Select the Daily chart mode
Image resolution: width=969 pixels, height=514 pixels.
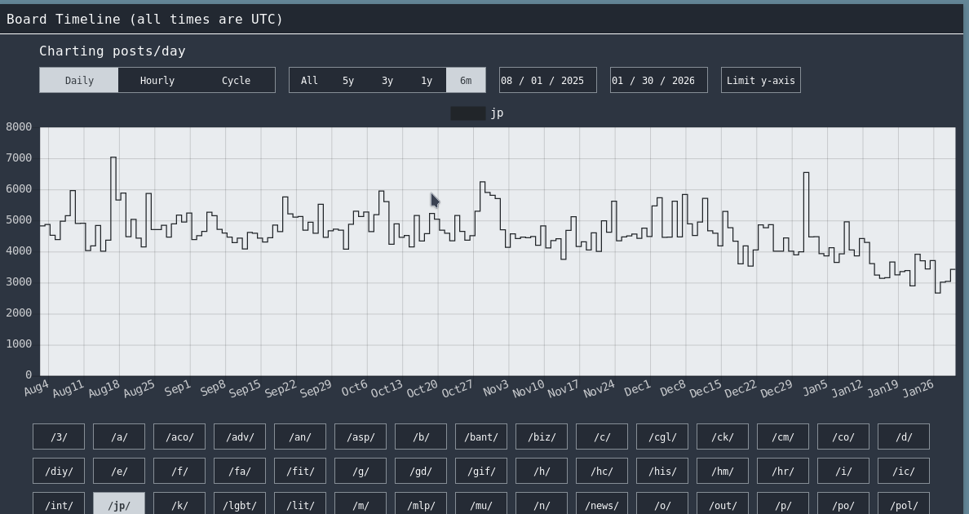click(x=79, y=80)
